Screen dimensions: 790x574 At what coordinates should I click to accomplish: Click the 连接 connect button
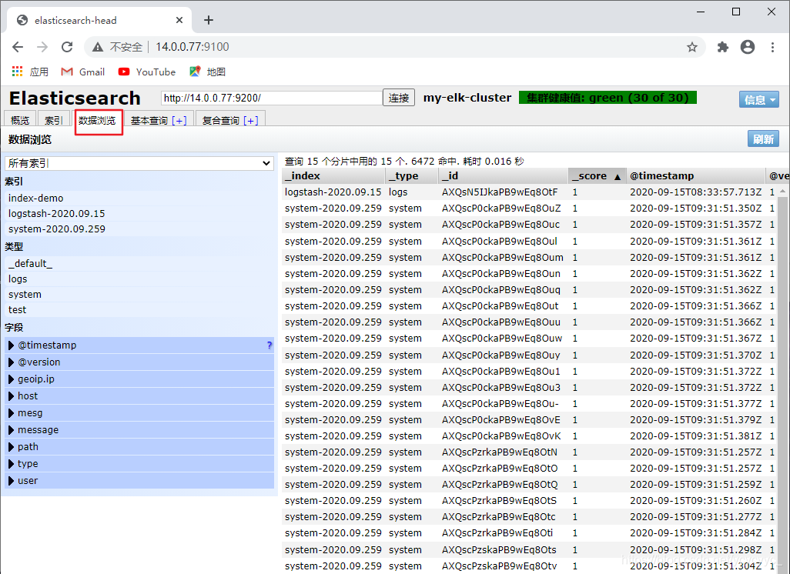pos(399,98)
